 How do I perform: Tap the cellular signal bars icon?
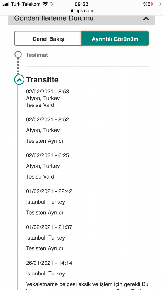click(6, 4)
